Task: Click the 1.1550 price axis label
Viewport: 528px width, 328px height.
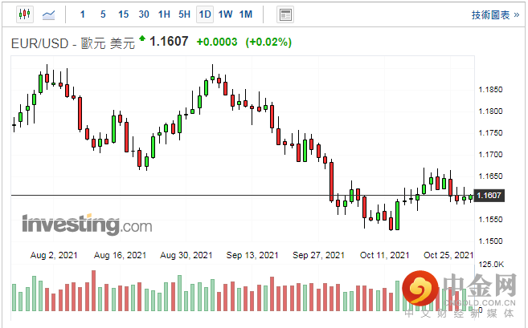Action: tap(490, 220)
